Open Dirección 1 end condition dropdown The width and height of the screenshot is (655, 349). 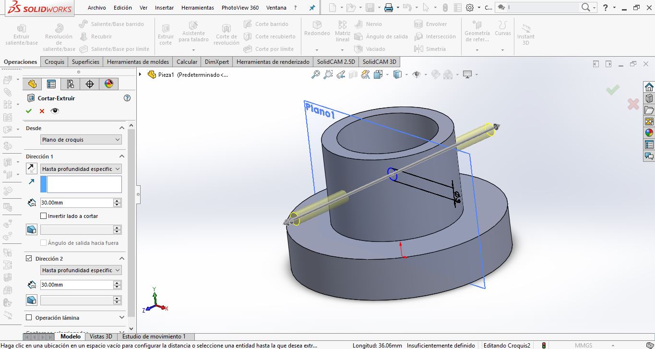pyautogui.click(x=81, y=169)
